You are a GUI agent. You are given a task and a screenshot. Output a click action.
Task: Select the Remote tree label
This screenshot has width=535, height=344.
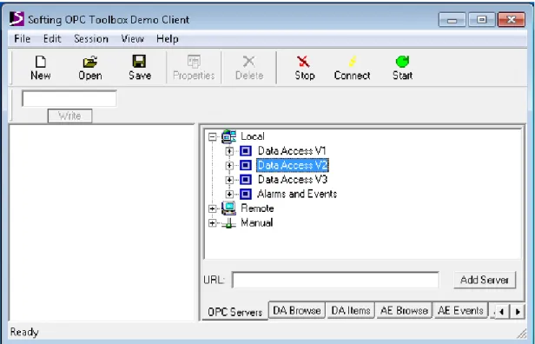coord(257,208)
